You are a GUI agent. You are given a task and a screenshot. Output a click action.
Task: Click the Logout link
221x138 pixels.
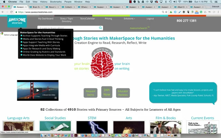tap(150, 19)
